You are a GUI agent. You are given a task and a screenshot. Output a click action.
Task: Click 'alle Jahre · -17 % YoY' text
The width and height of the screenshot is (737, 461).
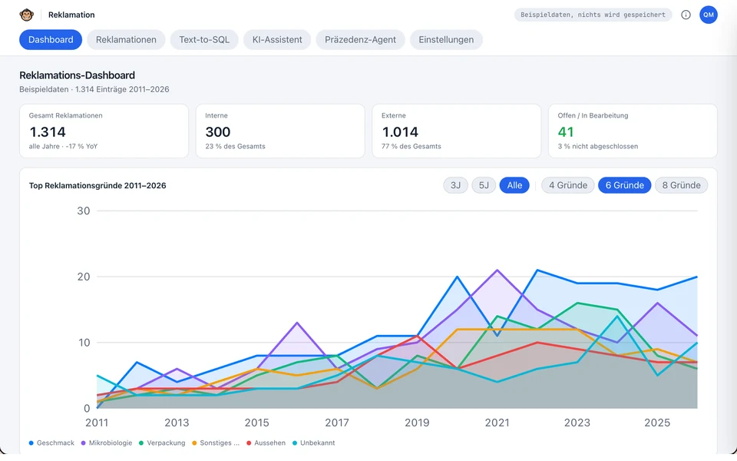click(x=63, y=146)
